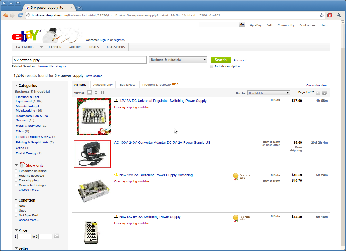Screen dimensions: 346x251
Task: Go to next page using the arrow icon
Action: 324,92
